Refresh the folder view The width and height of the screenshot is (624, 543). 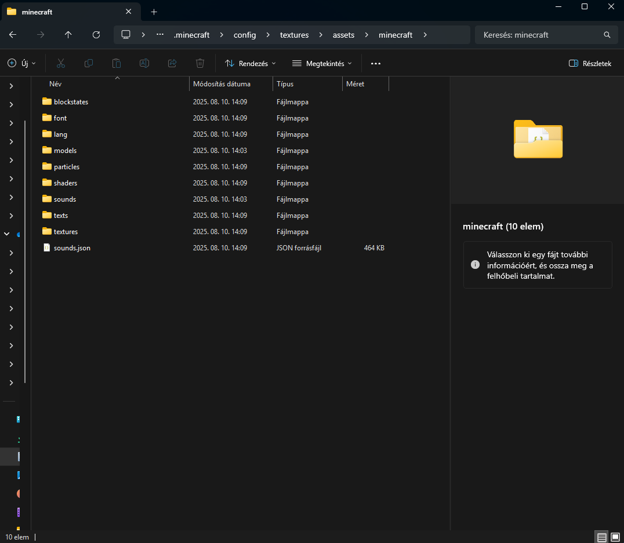[96, 35]
